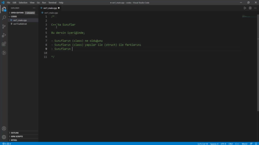Place cursor in 'C++'ta Sınıflar' line
This screenshot has width=259, height=145.
pos(63,25)
